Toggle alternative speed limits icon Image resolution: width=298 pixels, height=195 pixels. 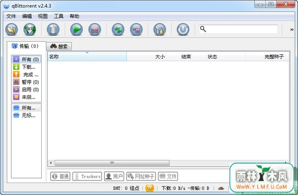point(221,189)
